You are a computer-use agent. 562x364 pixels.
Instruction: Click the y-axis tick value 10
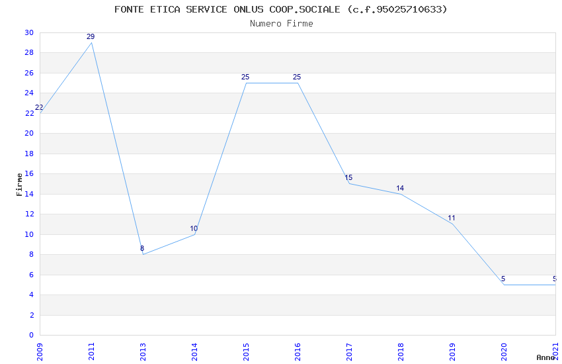(x=29, y=234)
